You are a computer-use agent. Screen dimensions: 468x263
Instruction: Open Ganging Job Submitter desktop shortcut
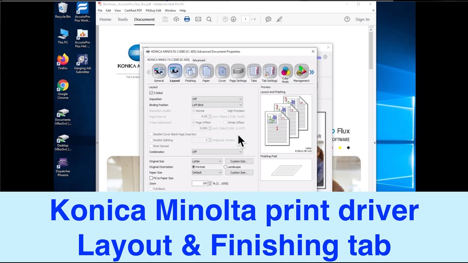point(83,64)
